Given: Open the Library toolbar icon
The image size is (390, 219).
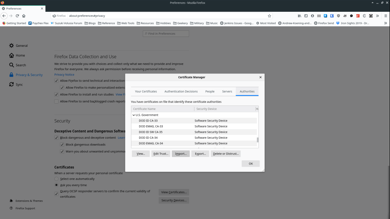Looking at the screenshot, I should 300,16.
